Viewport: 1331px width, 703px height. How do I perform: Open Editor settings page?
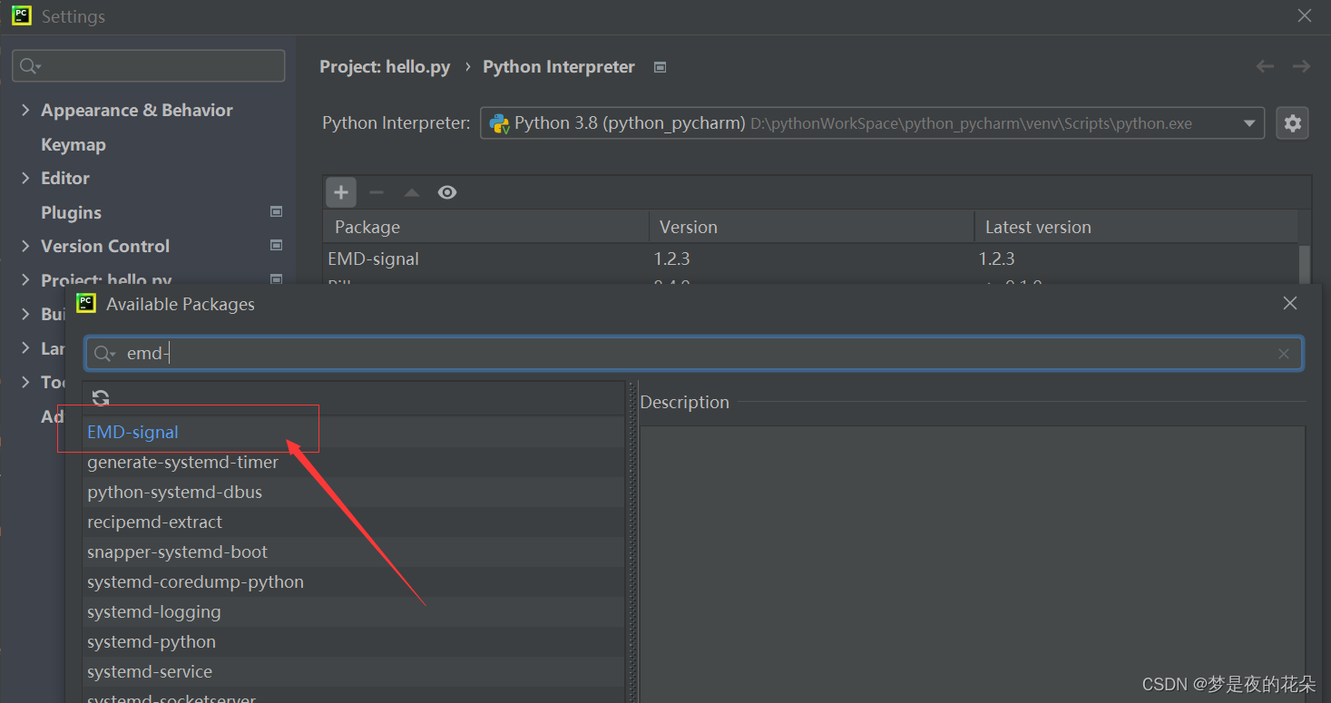click(65, 178)
